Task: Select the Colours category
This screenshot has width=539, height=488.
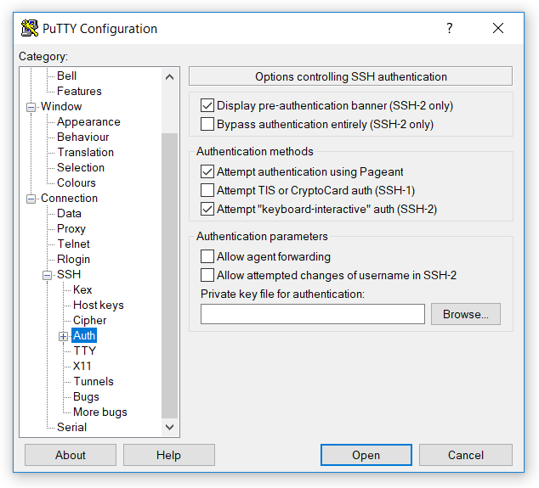Action: coord(77,183)
